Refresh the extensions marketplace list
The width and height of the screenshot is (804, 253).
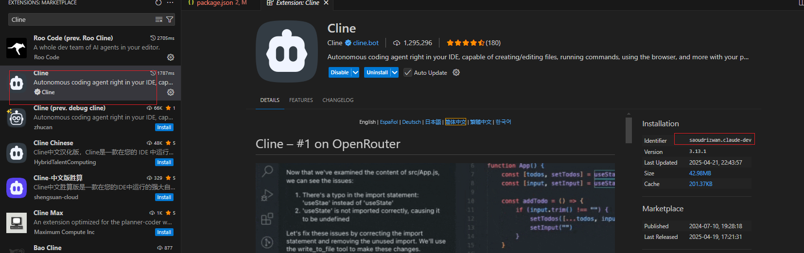pyautogui.click(x=158, y=2)
